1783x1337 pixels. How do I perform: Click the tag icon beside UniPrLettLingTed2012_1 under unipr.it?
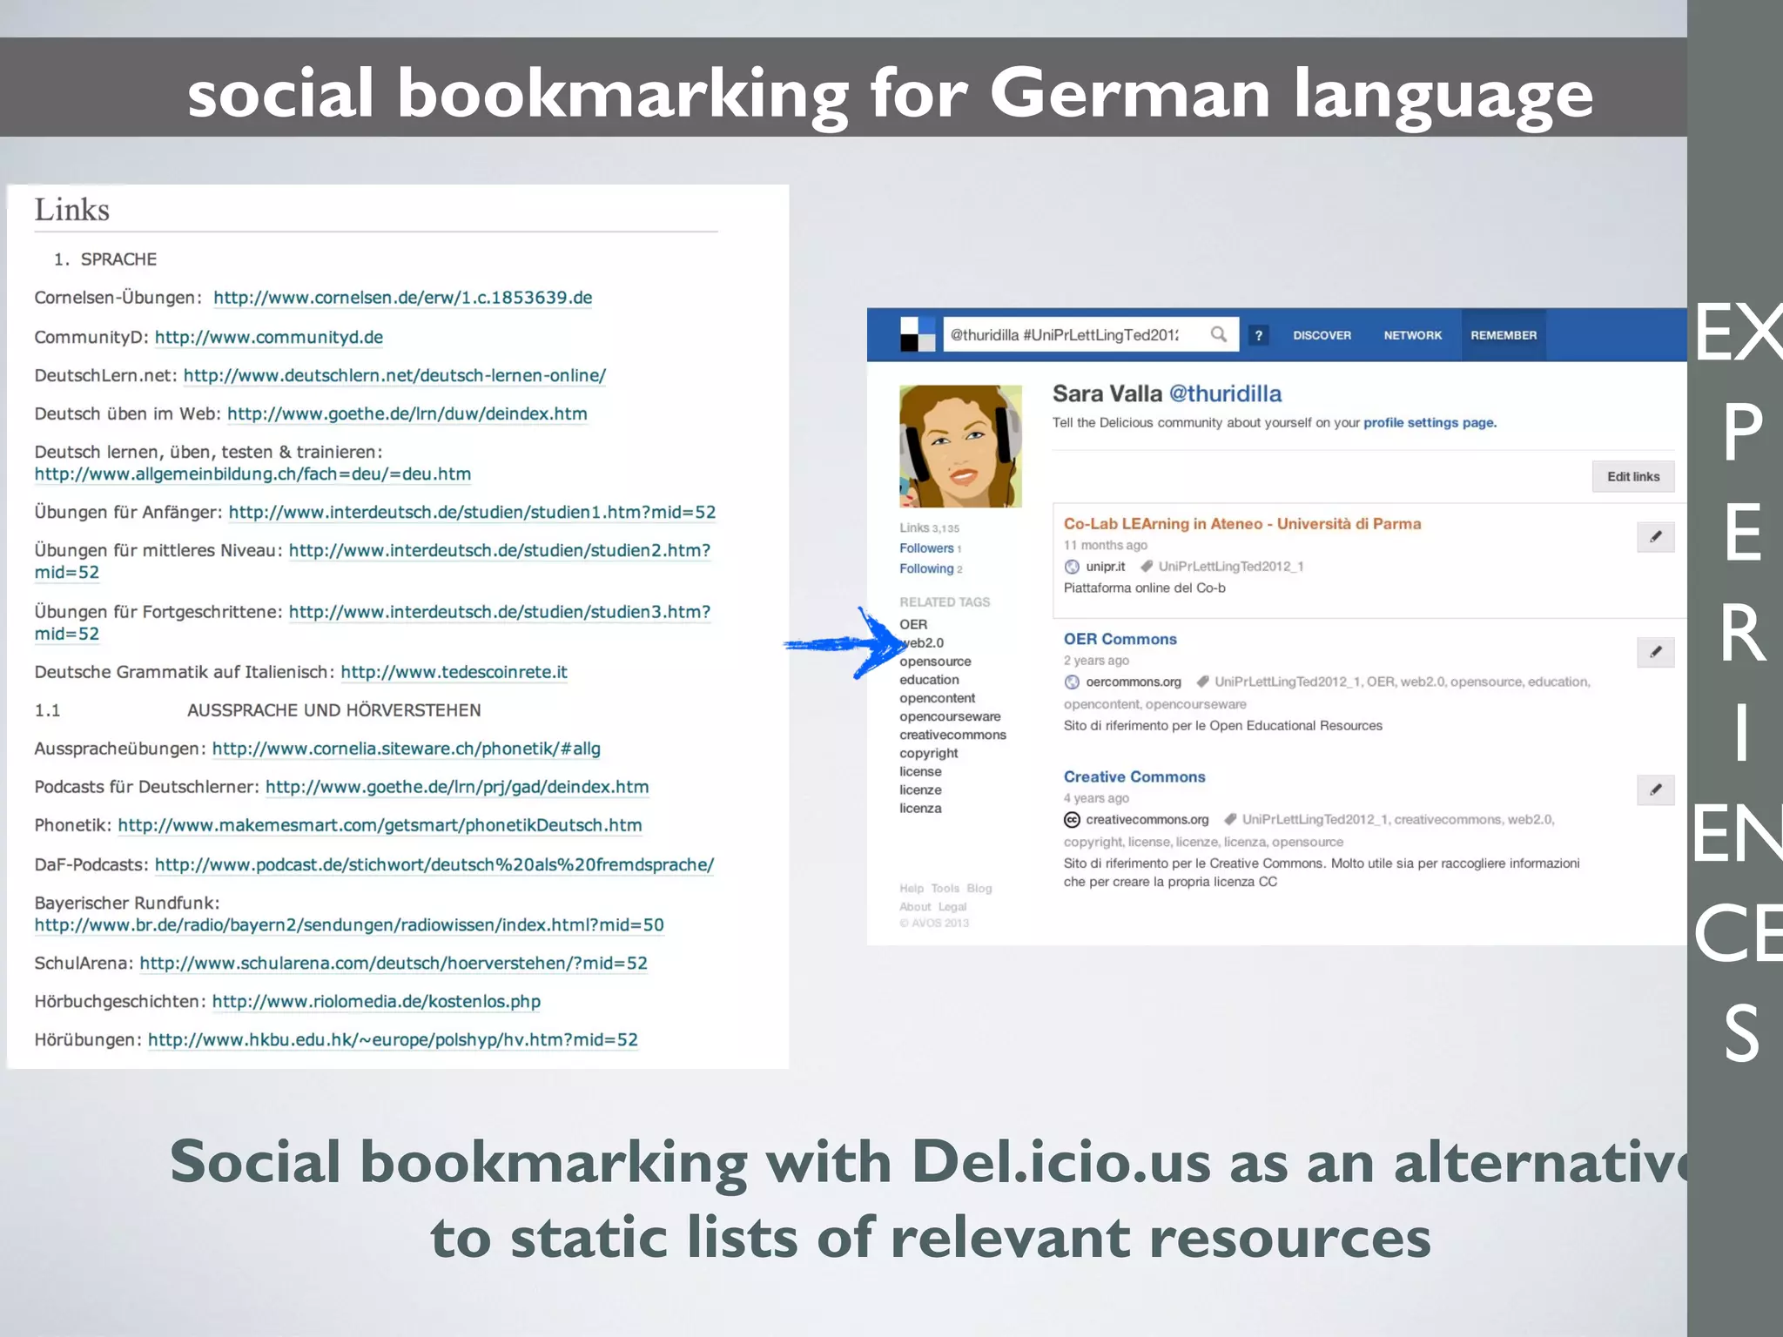pos(1147,567)
